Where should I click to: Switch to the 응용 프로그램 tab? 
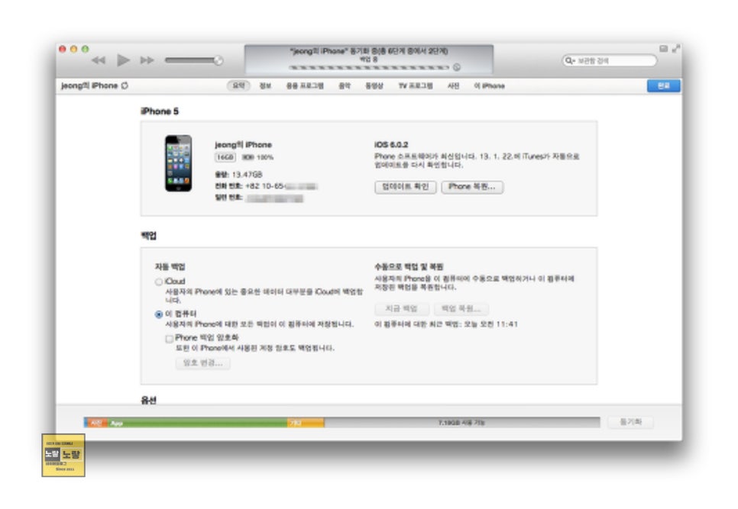point(305,86)
